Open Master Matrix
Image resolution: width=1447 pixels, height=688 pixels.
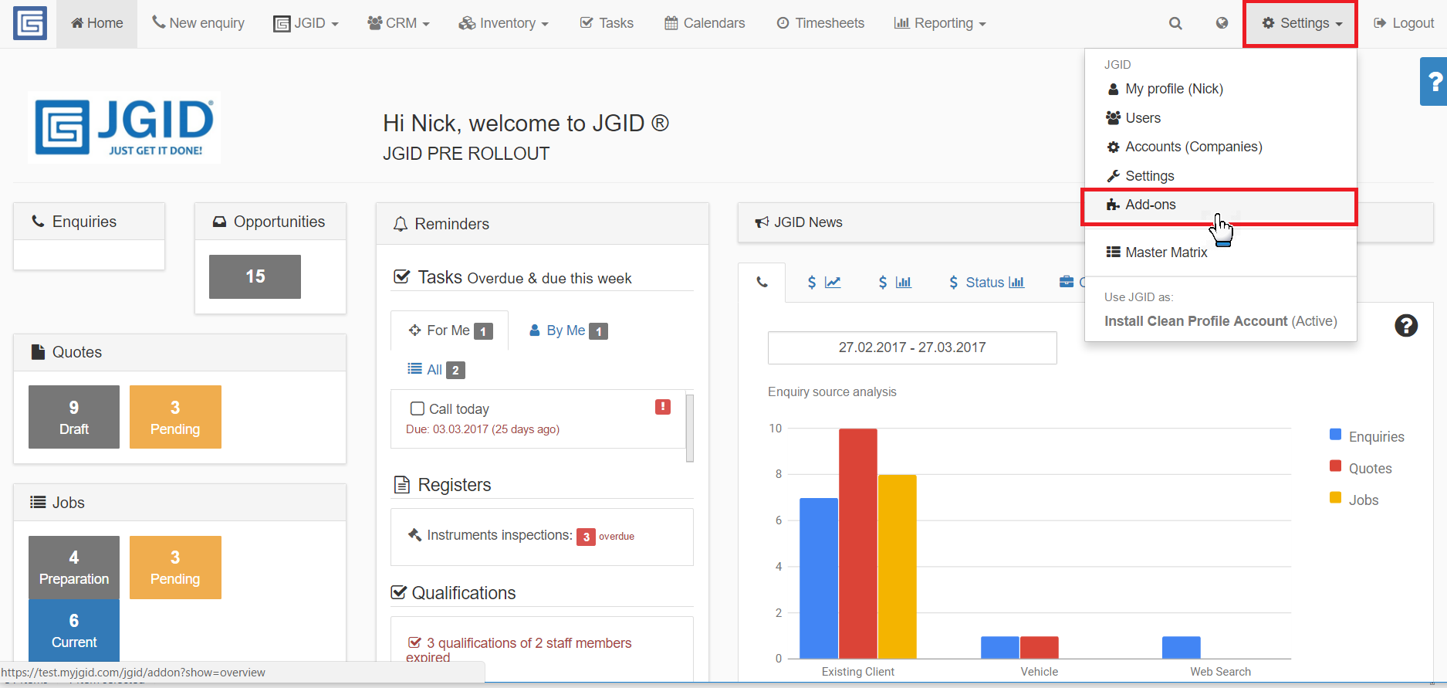(1220, 252)
